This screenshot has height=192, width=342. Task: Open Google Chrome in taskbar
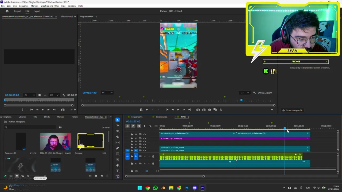point(147,188)
